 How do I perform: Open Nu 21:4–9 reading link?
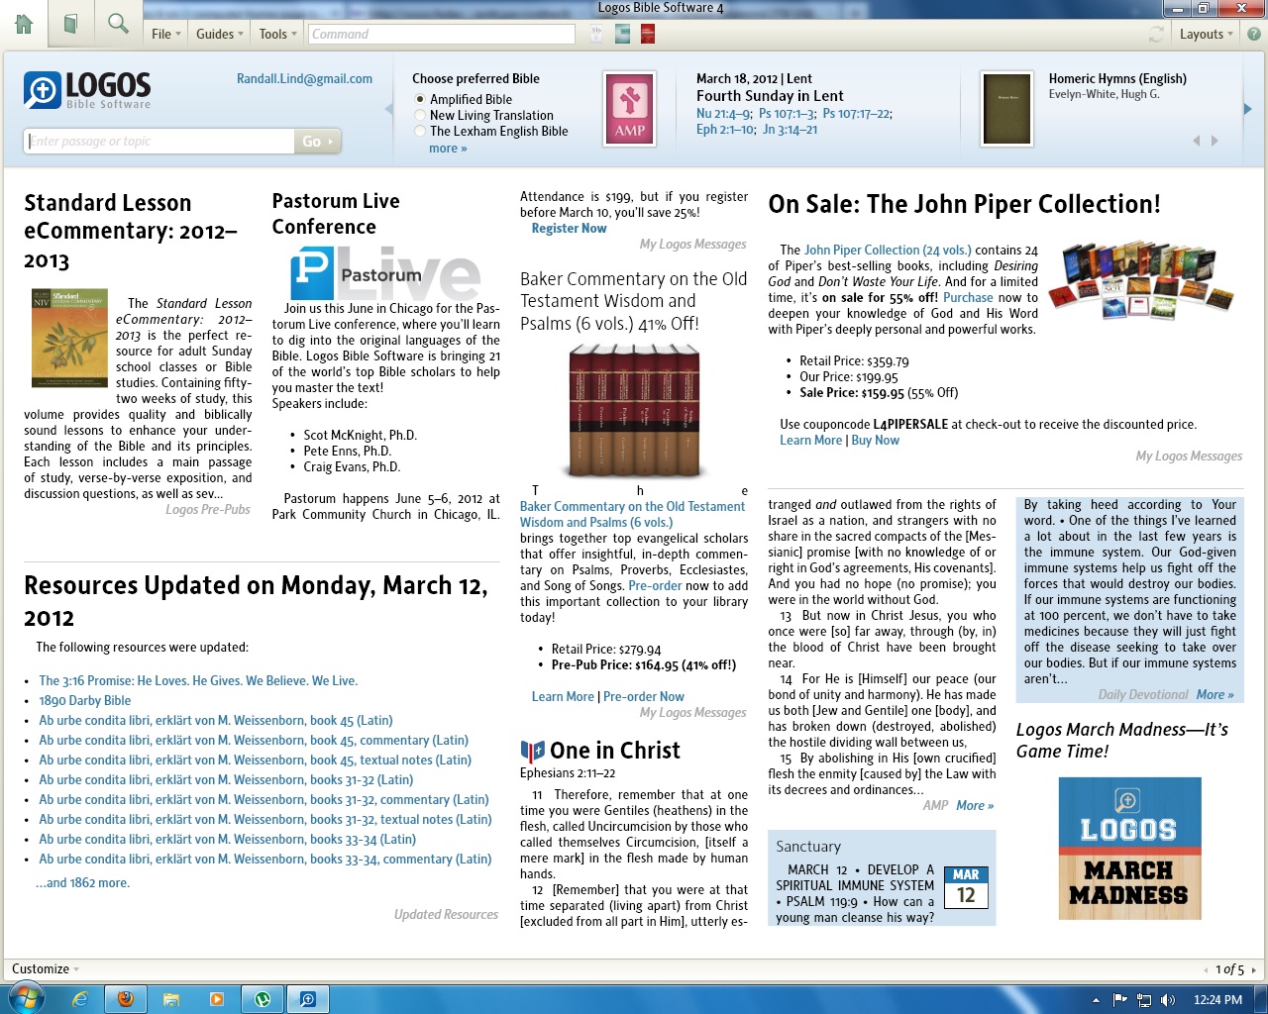(724, 114)
